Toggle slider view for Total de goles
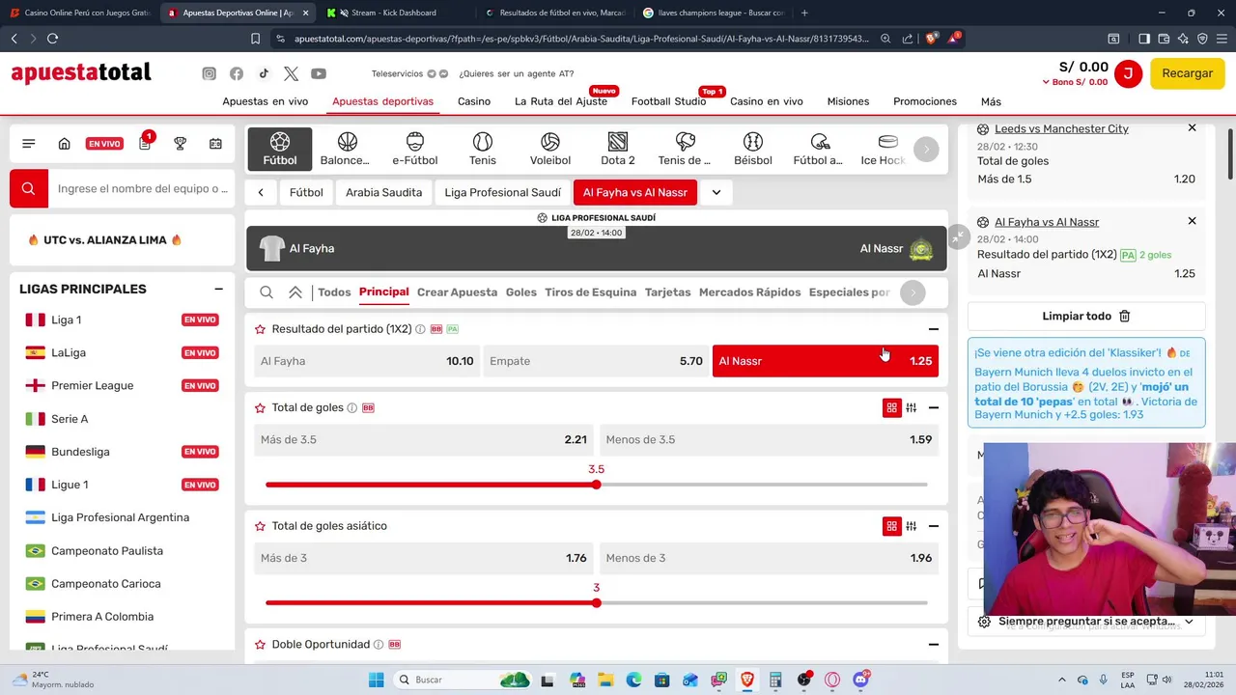This screenshot has width=1236, height=695. click(x=912, y=408)
